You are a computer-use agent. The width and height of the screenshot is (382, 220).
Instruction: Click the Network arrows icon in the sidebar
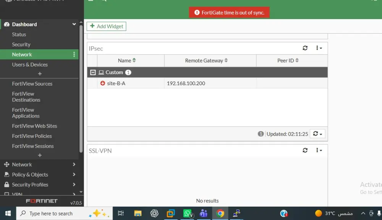click(6, 164)
